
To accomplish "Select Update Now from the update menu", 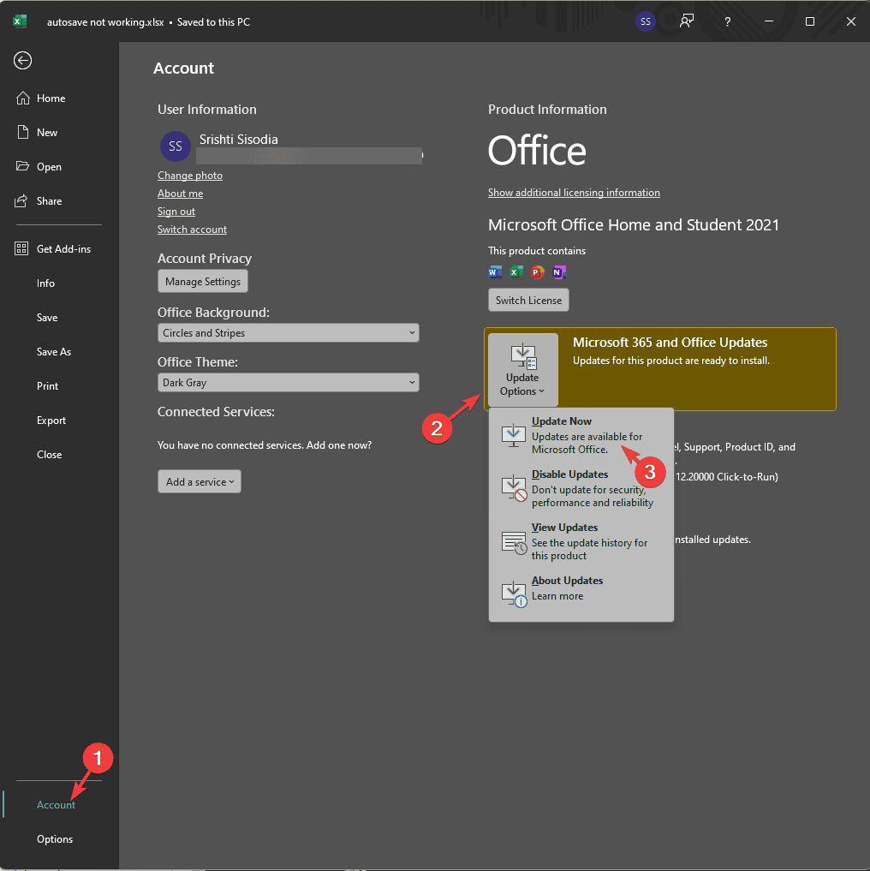I will pyautogui.click(x=562, y=421).
